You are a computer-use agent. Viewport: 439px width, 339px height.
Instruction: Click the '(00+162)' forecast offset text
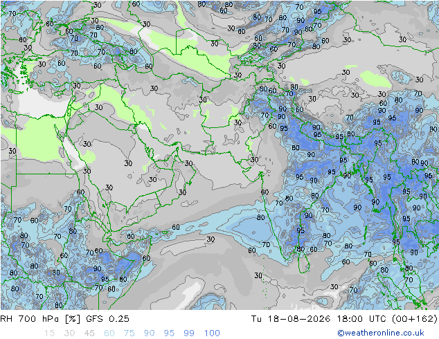pos(414,319)
